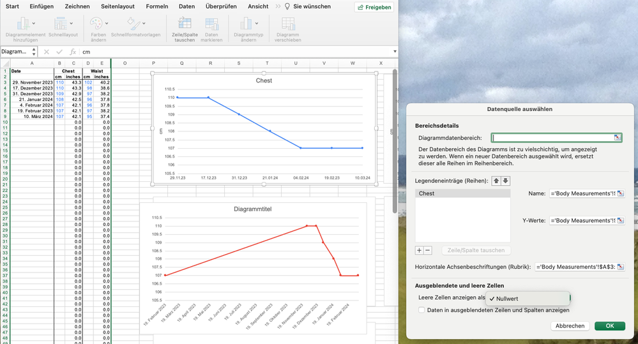Click the Diagrammtitel chart title
Screen dimensions: 638x344
(x=252, y=209)
